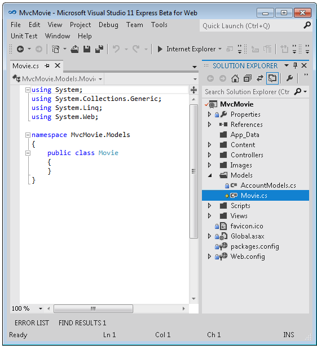Open the Solution Explorer window options dropdown

click(287, 65)
